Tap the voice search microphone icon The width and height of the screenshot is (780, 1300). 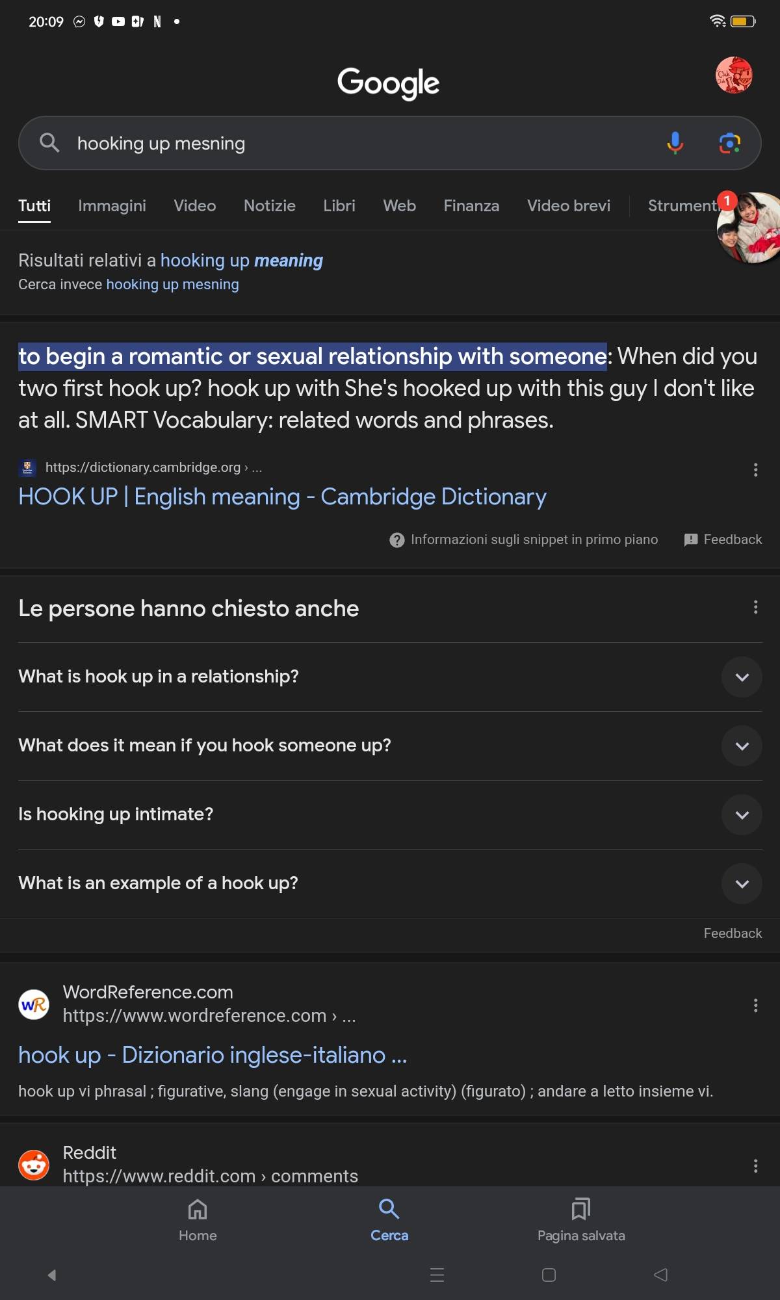(x=675, y=143)
